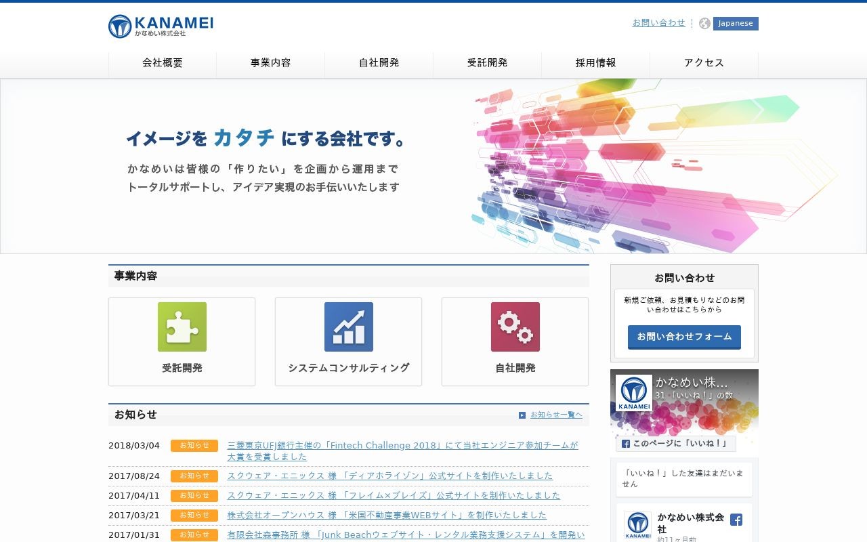Click the お知らせ section heading
Viewport: 867px width, 542px height.
click(135, 415)
